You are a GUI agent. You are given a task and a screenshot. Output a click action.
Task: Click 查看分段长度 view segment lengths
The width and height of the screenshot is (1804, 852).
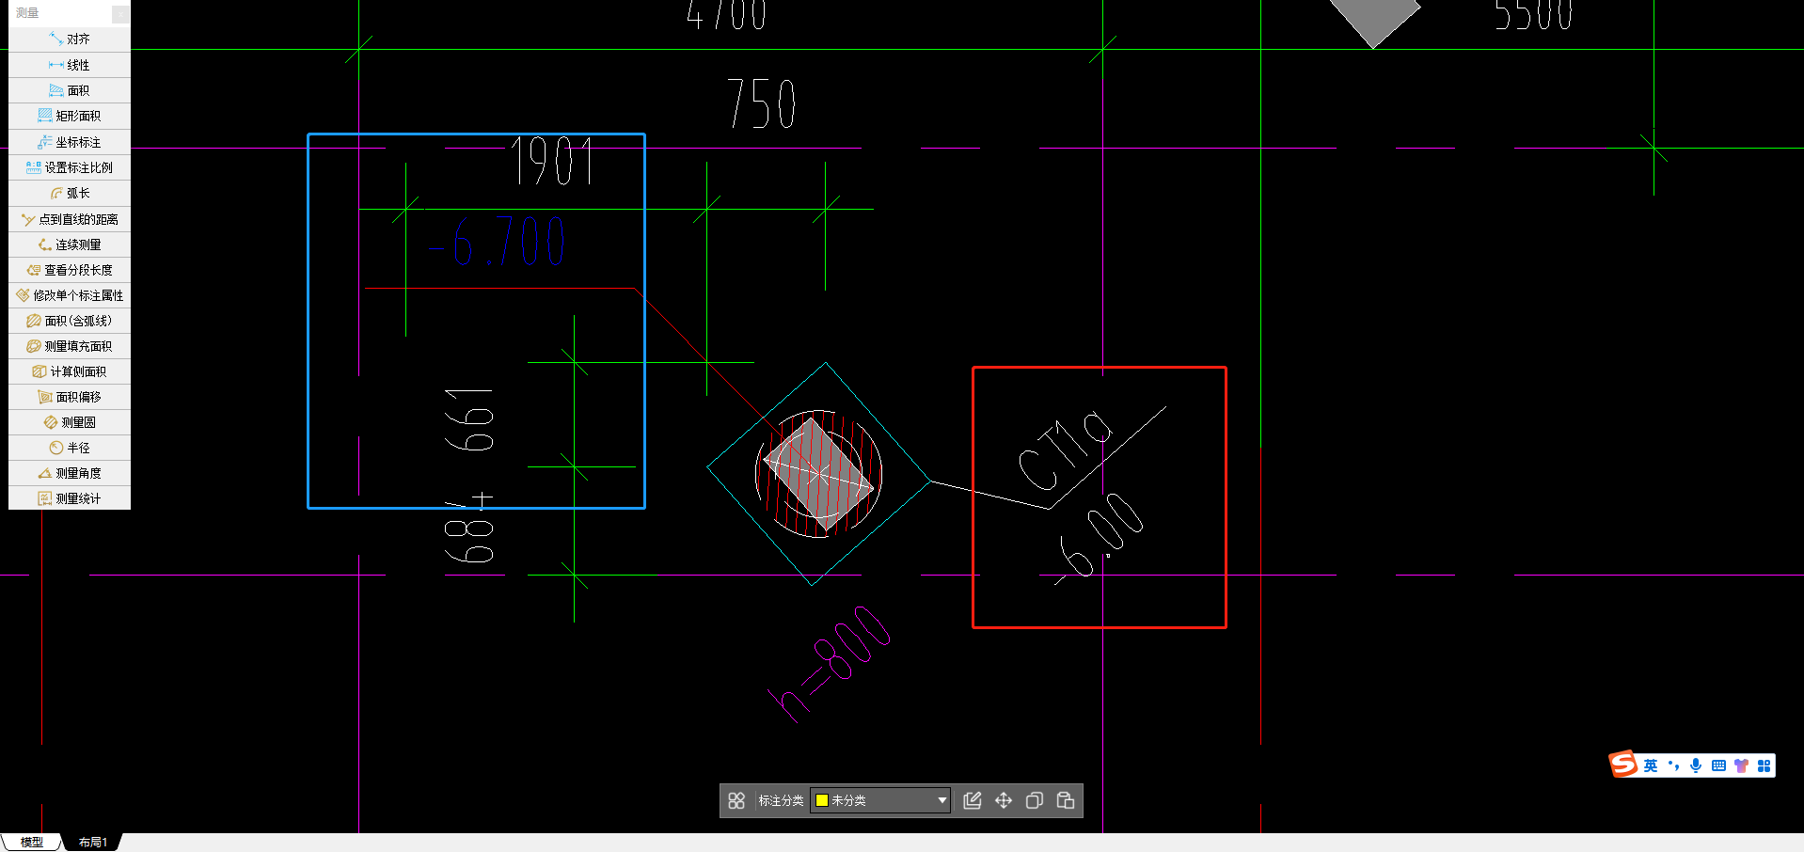[70, 270]
